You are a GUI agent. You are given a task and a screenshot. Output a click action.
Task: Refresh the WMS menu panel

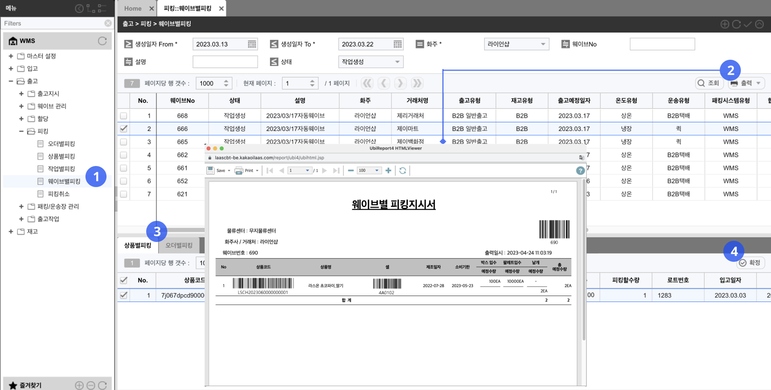(102, 41)
